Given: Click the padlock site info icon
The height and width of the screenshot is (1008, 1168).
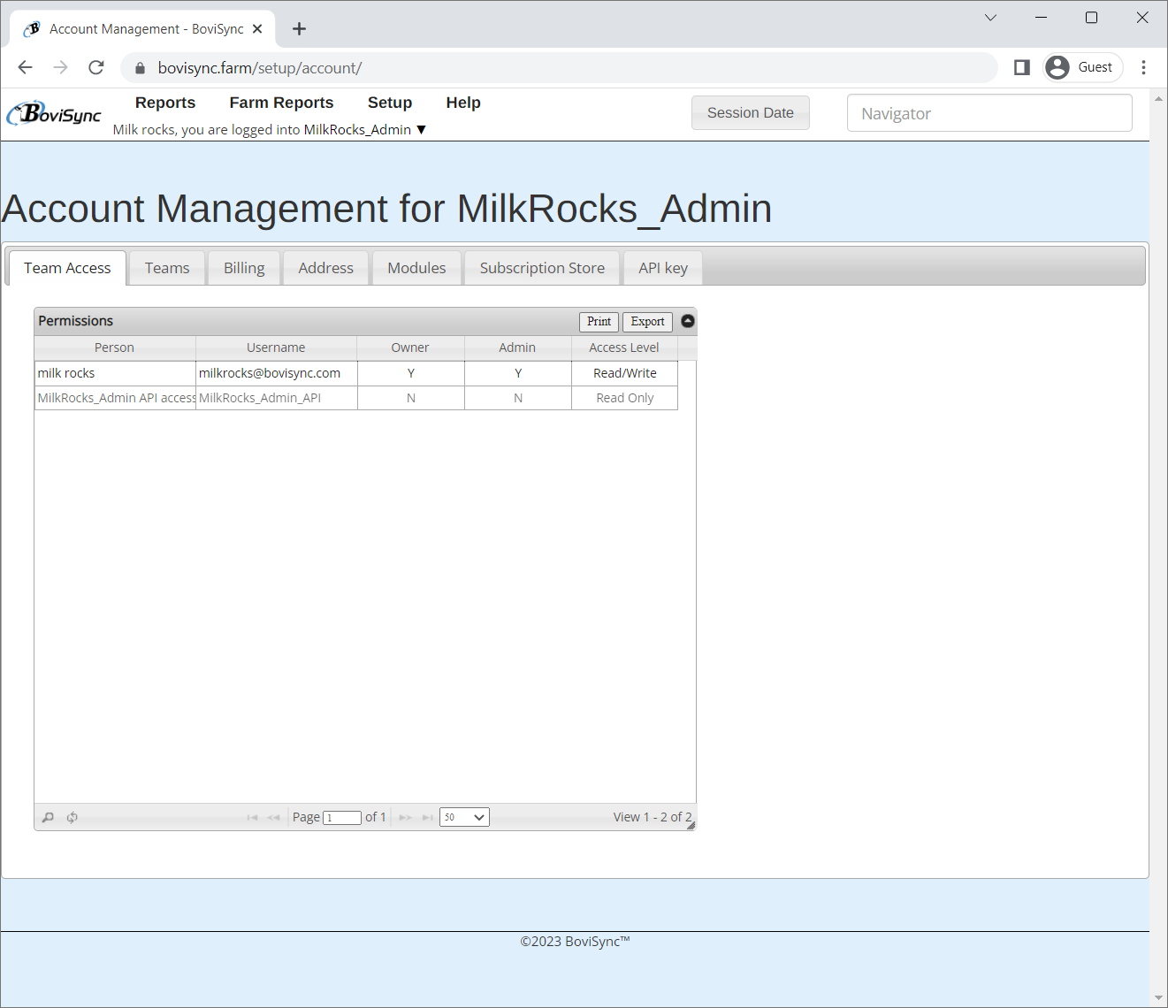Looking at the screenshot, I should pos(140,68).
